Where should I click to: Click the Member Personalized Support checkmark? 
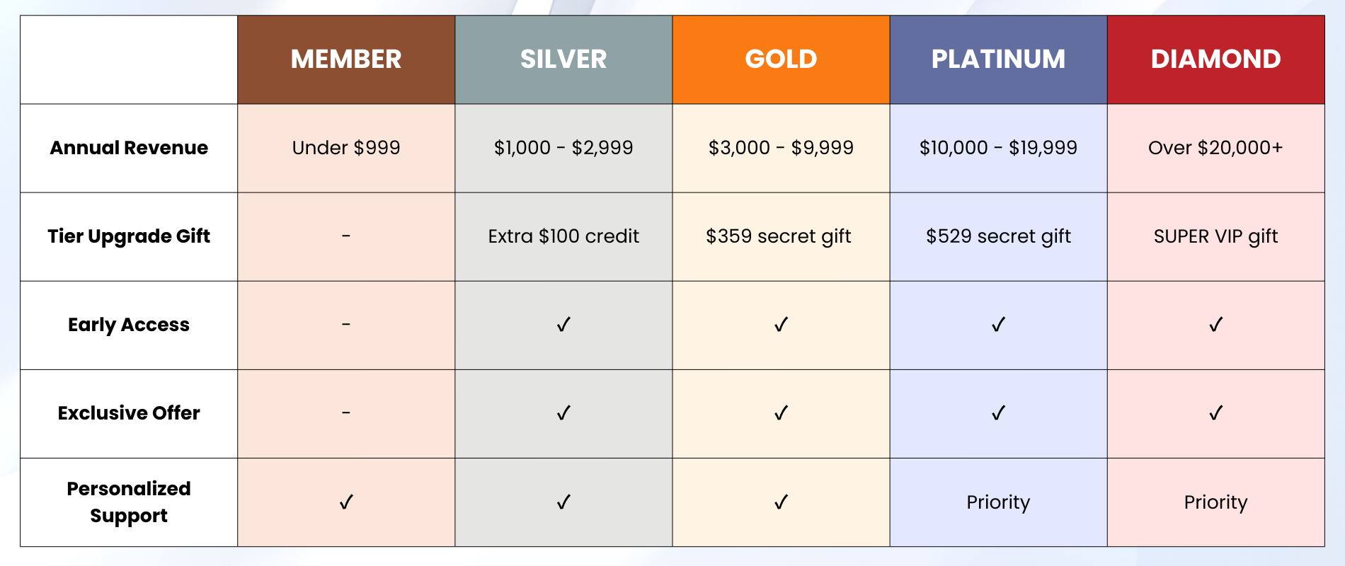(x=346, y=502)
